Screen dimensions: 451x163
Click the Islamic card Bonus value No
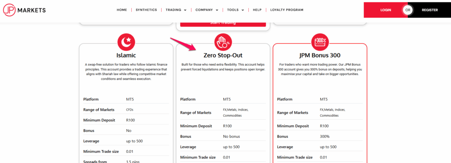129,130
